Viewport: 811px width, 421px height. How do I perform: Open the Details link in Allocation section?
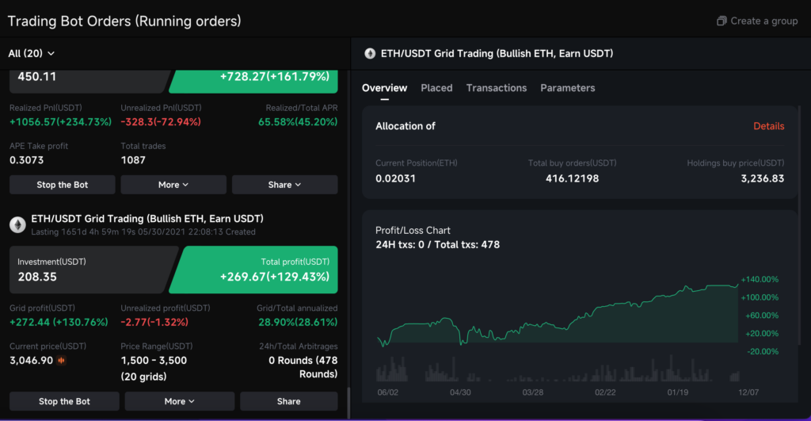[768, 126]
